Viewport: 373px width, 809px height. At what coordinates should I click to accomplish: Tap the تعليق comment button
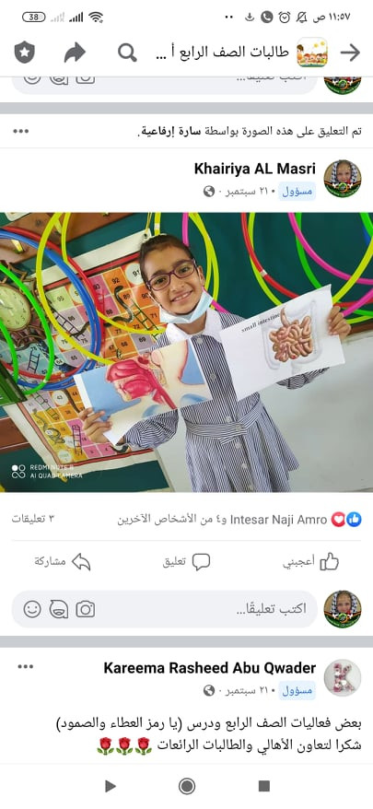(186, 562)
